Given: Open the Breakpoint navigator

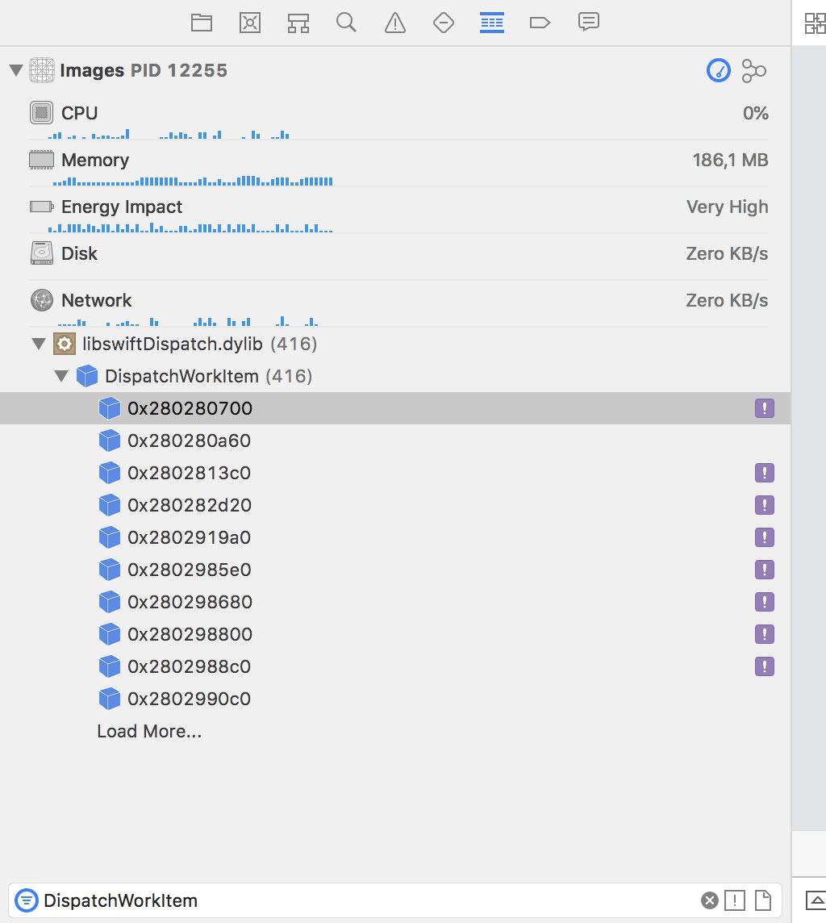Looking at the screenshot, I should click(x=540, y=23).
